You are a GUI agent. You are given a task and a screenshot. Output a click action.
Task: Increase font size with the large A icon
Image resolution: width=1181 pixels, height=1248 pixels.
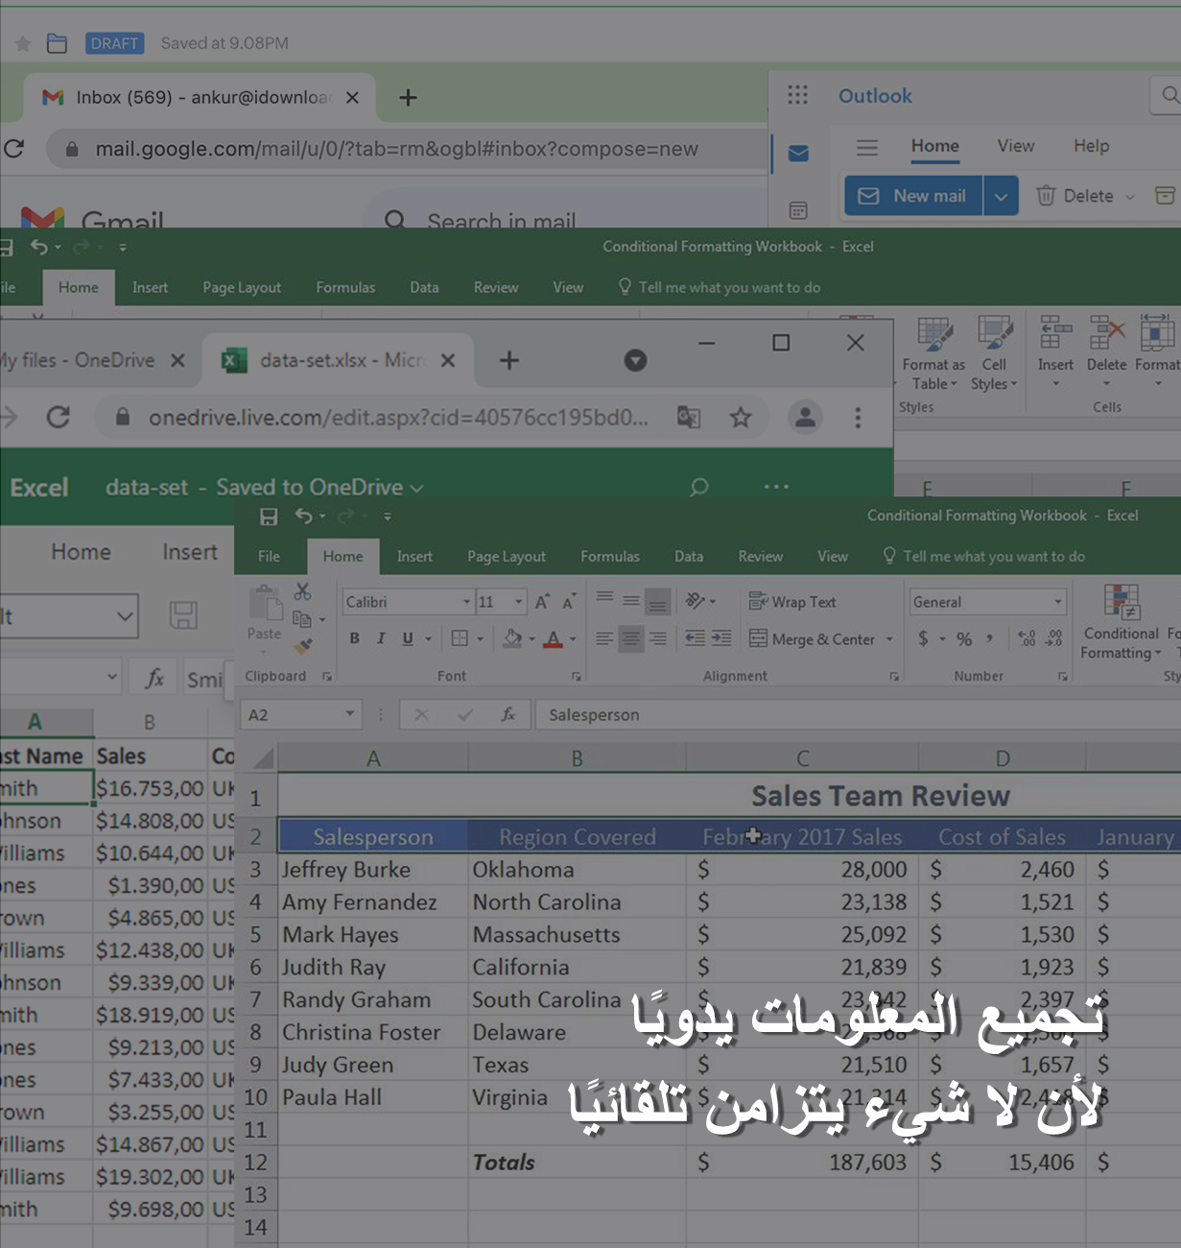[x=542, y=602]
